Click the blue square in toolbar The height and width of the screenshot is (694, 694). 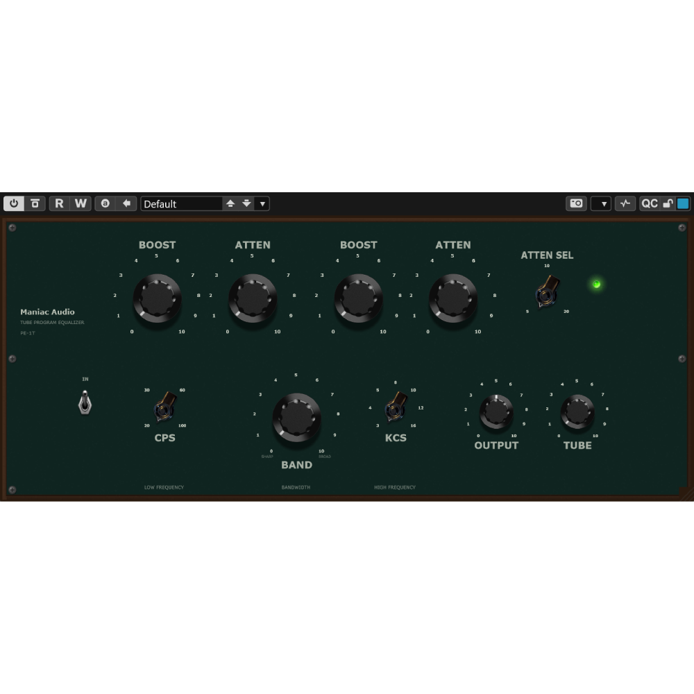[683, 203]
